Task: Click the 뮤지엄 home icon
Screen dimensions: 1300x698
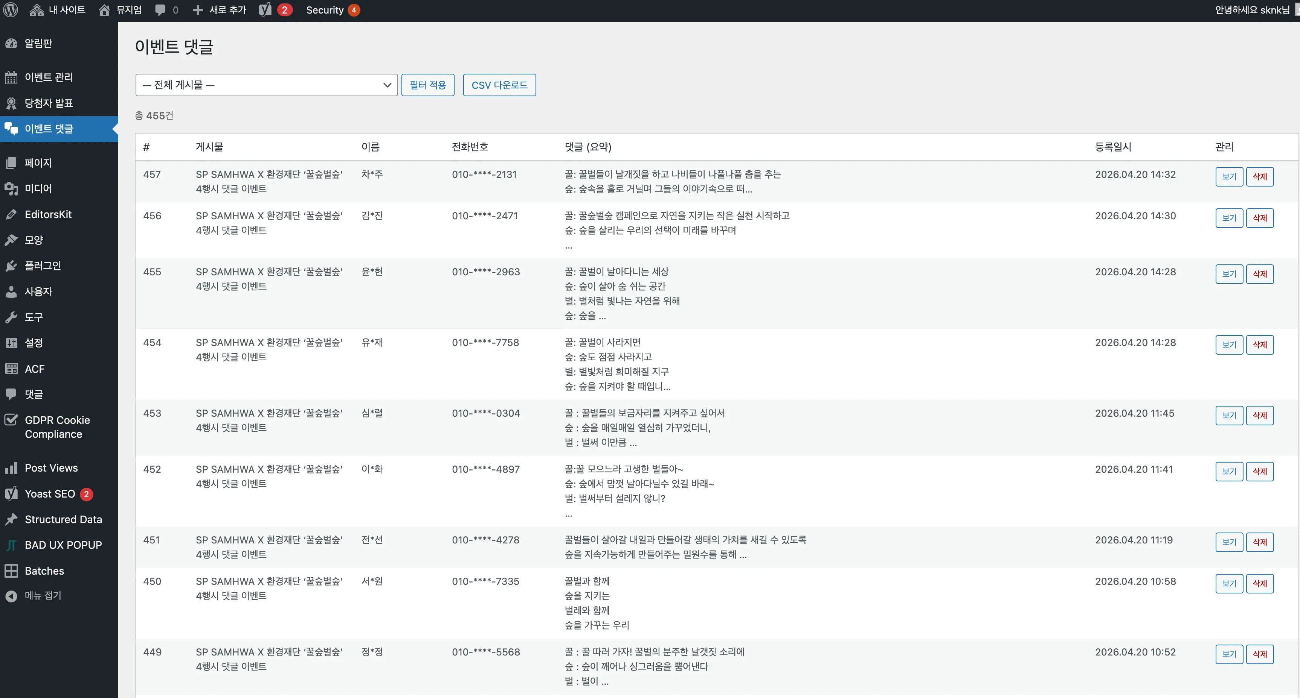Action: [104, 10]
